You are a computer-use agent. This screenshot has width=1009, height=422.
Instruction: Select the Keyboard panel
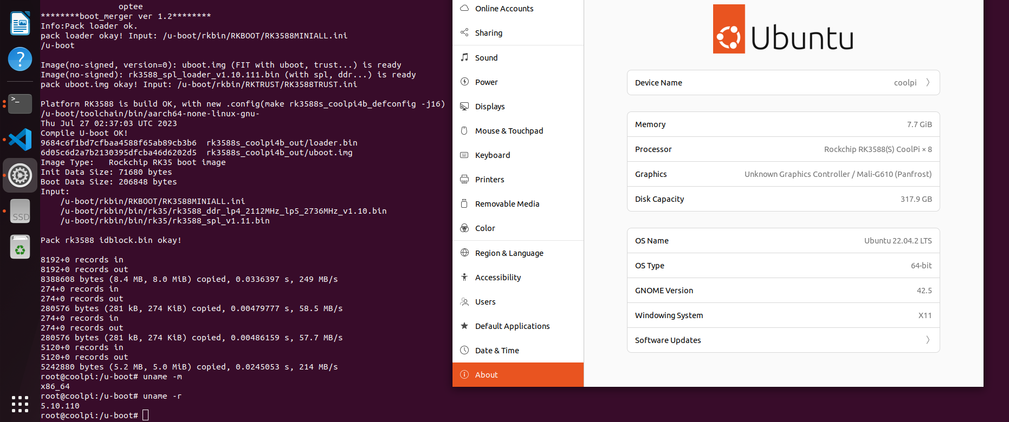click(x=518, y=155)
